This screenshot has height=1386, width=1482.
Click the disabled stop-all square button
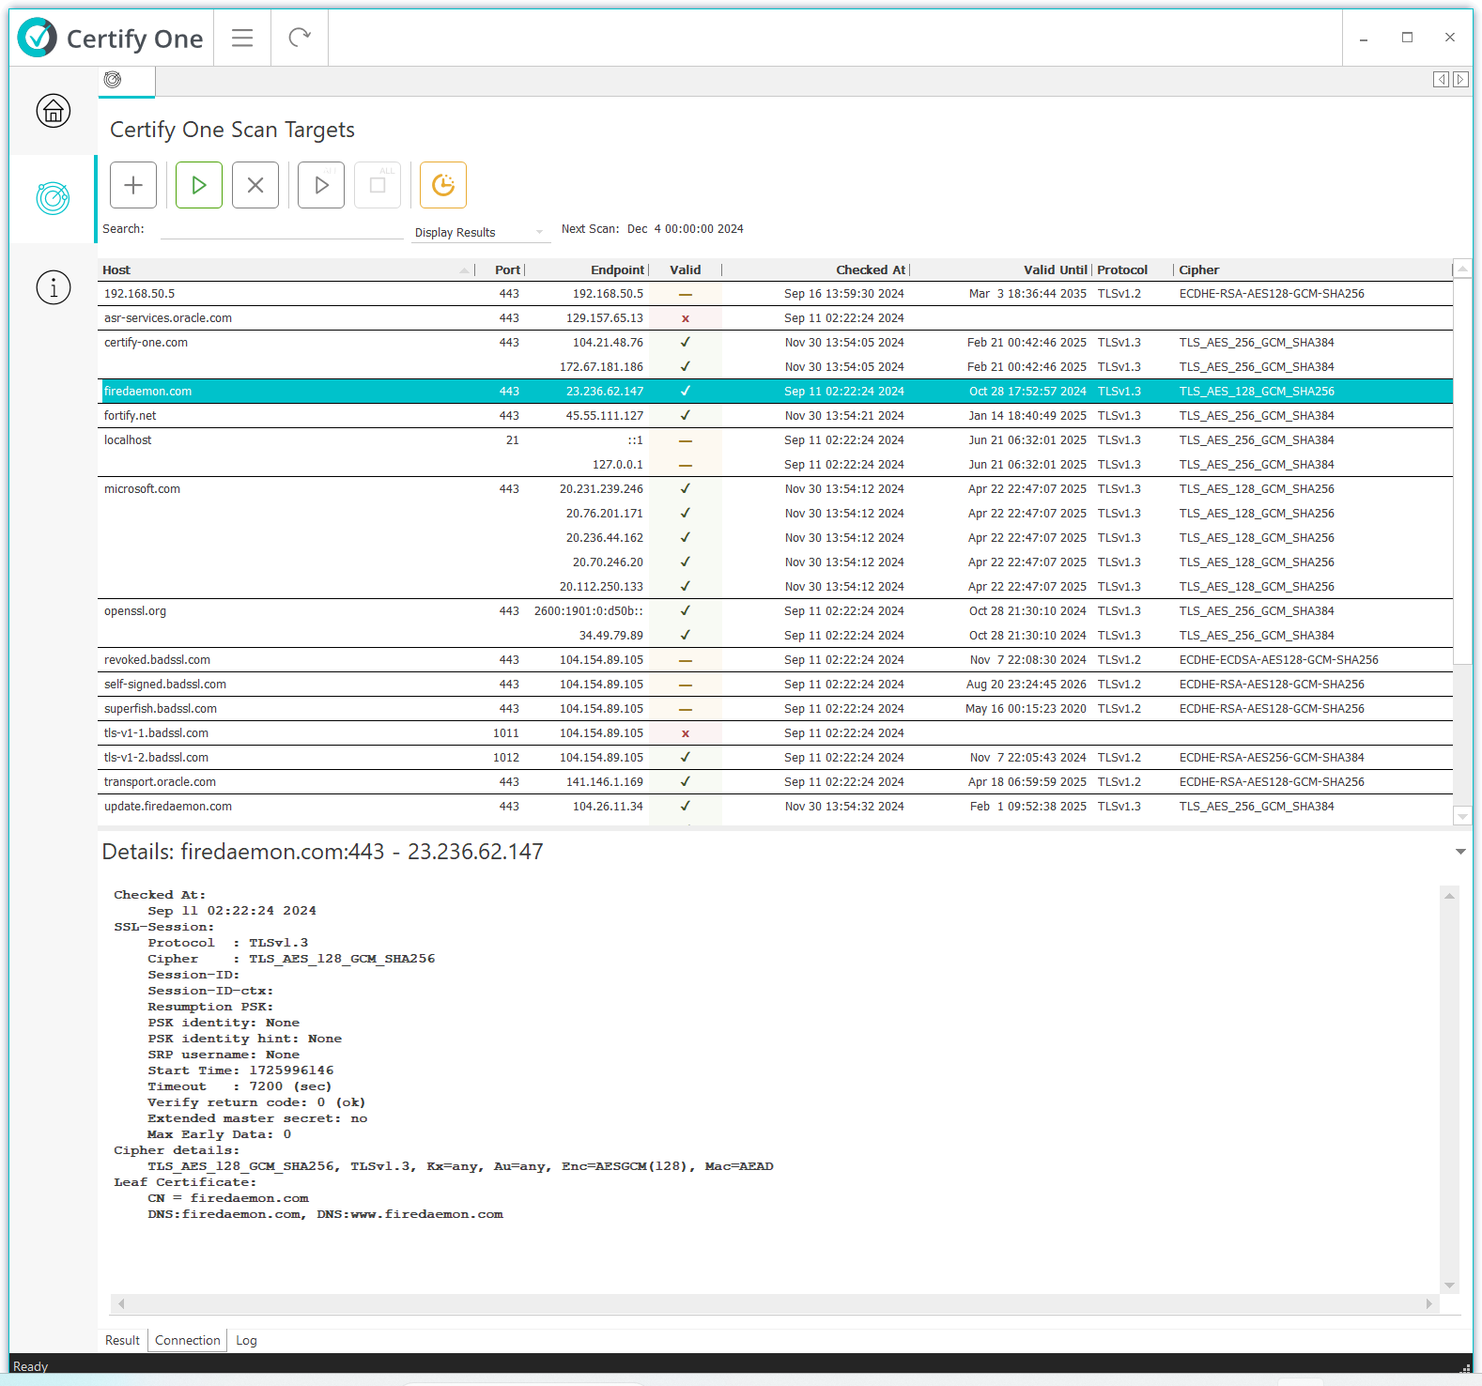click(378, 185)
